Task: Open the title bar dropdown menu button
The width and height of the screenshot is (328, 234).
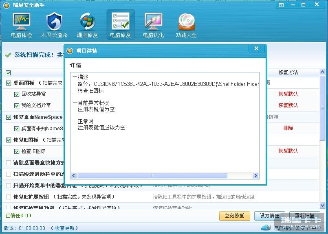Action: pyautogui.click(x=282, y=5)
